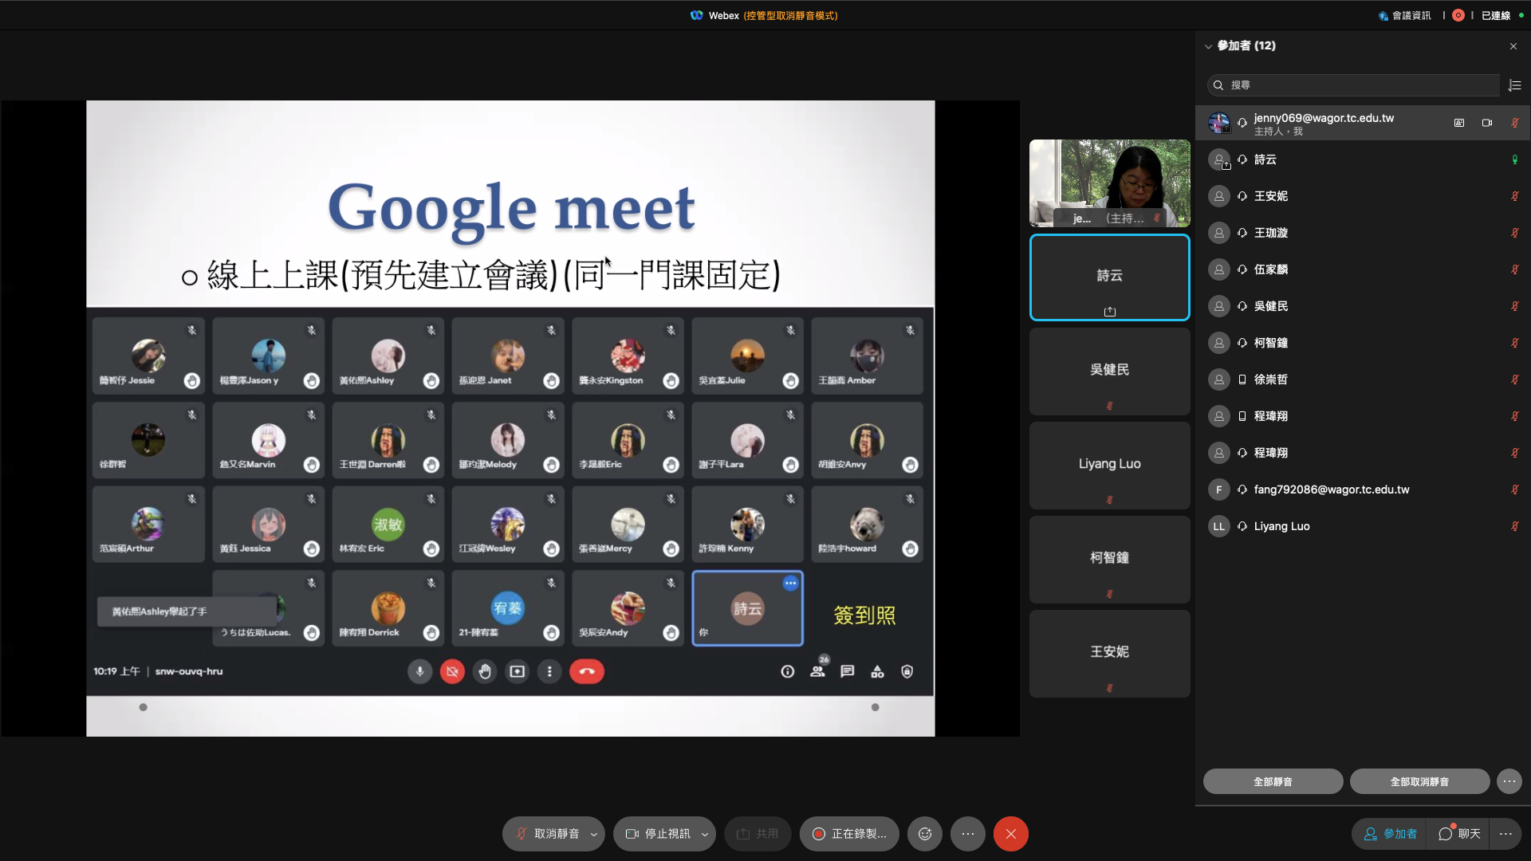Open the reactions emoji button
1531x861 pixels.
[x=925, y=834]
